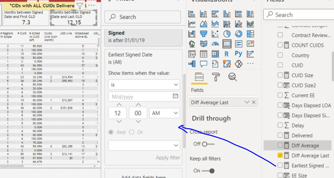Select the Scatter chart visualization
The height and width of the screenshot is (178, 334).
pyautogui.click(x=215, y=34)
